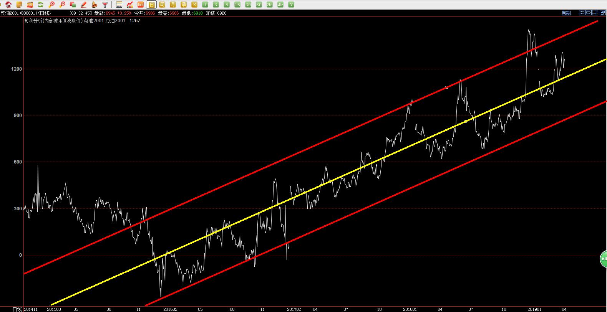This screenshot has width=607, height=312.
Task: Select the 201801 date marker
Action: pyautogui.click(x=410, y=309)
